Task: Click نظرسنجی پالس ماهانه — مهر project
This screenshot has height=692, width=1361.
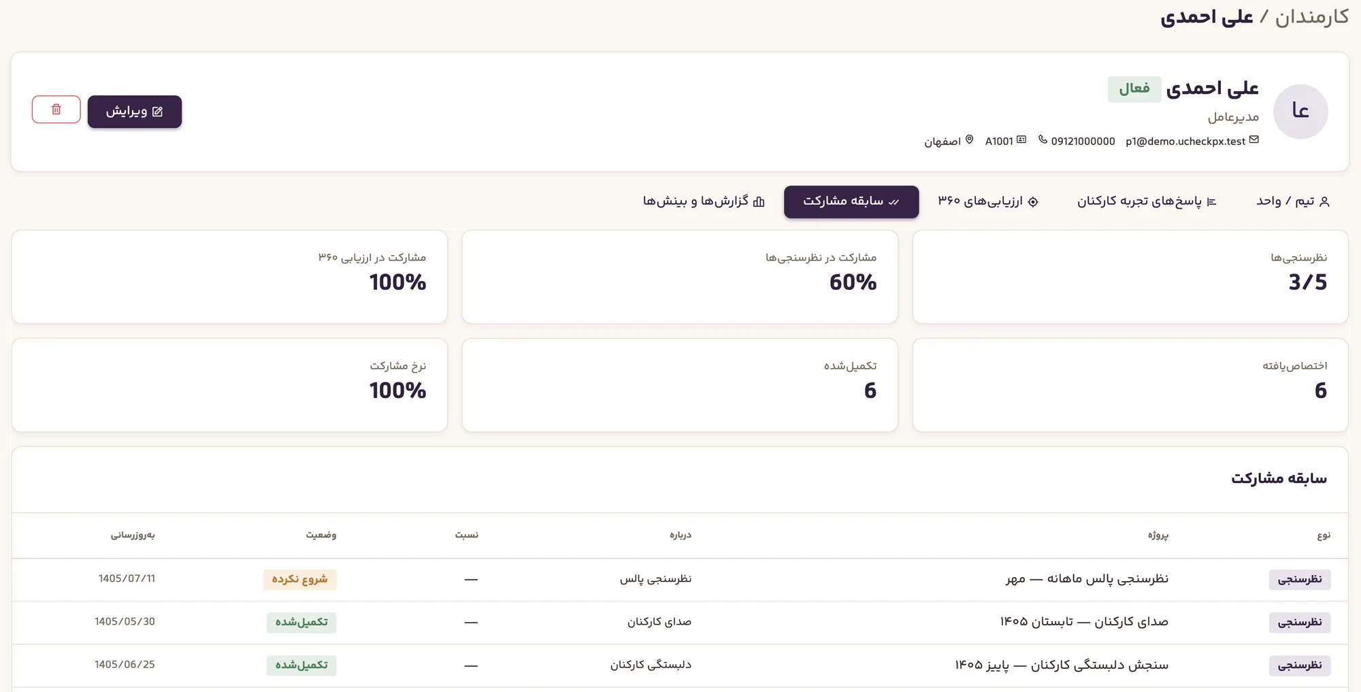Action: click(1087, 579)
